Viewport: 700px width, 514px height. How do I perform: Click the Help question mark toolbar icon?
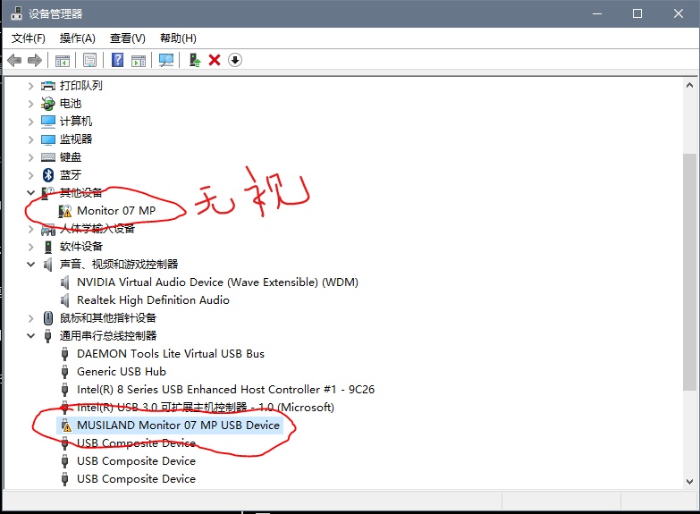point(117,60)
